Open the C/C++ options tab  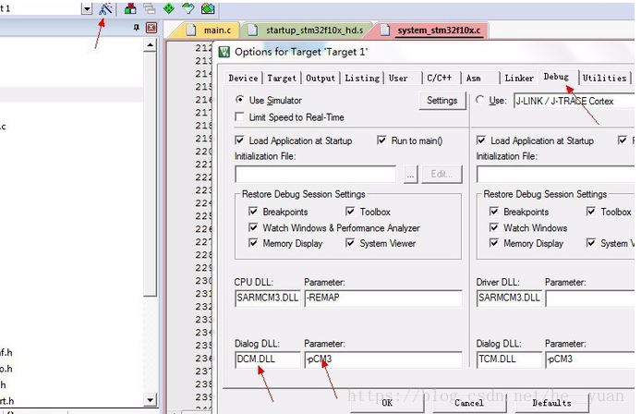coord(439,78)
